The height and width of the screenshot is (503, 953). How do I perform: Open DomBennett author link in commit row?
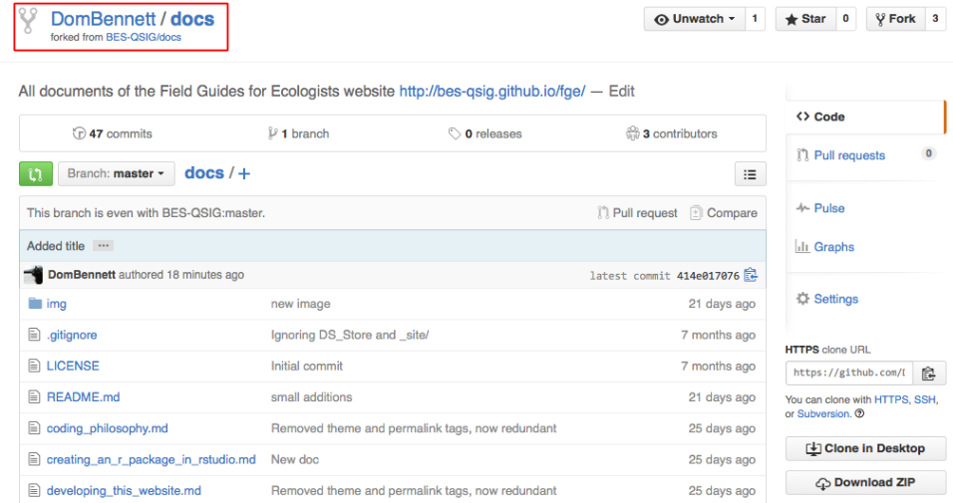pos(82,275)
